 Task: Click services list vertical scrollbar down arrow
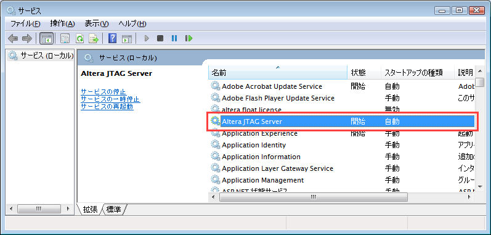pyautogui.click(x=480, y=186)
